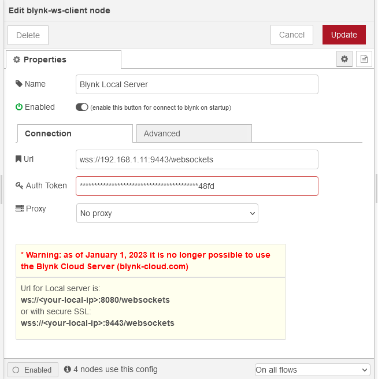Click the wss://<your-local-ip>:9443/websockets text
The width and height of the screenshot is (378, 379).
click(x=98, y=323)
